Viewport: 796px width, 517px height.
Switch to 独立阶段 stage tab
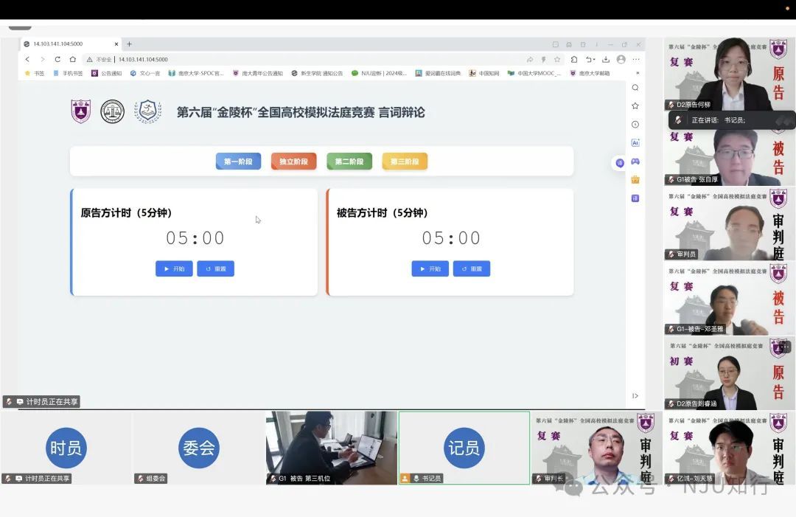pyautogui.click(x=293, y=162)
